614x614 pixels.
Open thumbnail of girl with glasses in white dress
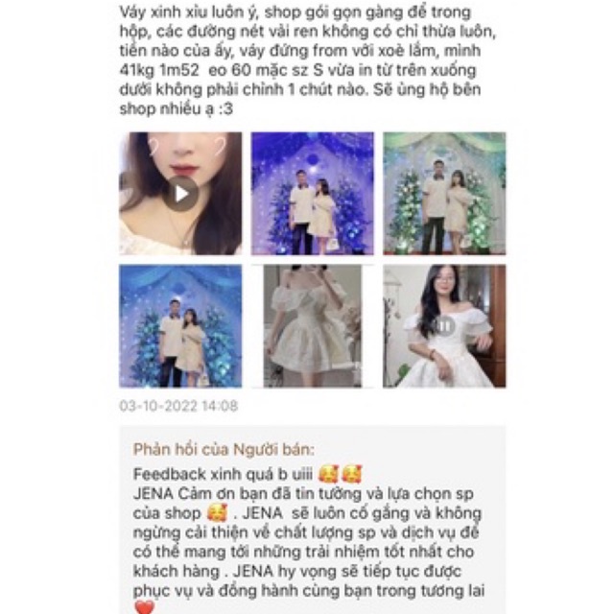444,326
